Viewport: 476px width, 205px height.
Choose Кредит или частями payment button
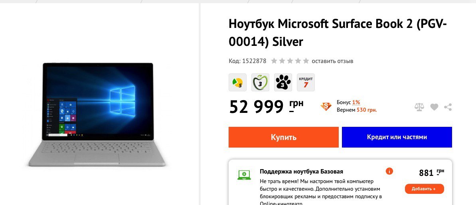(x=397, y=137)
